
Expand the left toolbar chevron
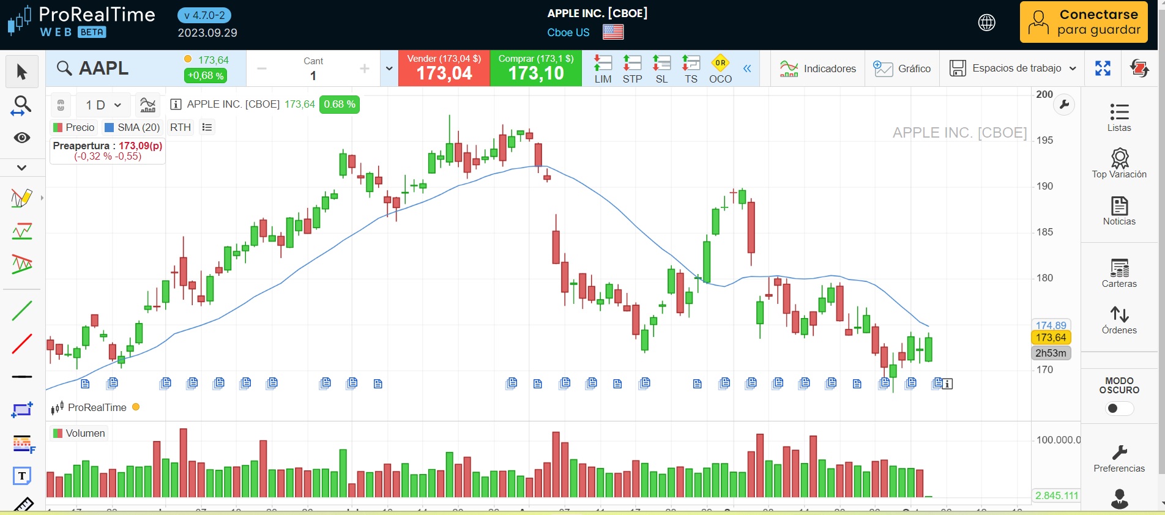tap(22, 168)
